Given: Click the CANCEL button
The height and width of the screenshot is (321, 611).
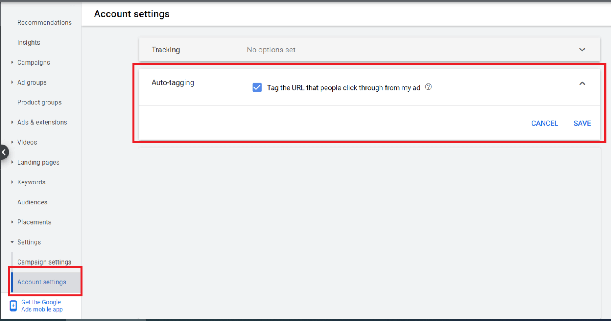Looking at the screenshot, I should [x=545, y=123].
